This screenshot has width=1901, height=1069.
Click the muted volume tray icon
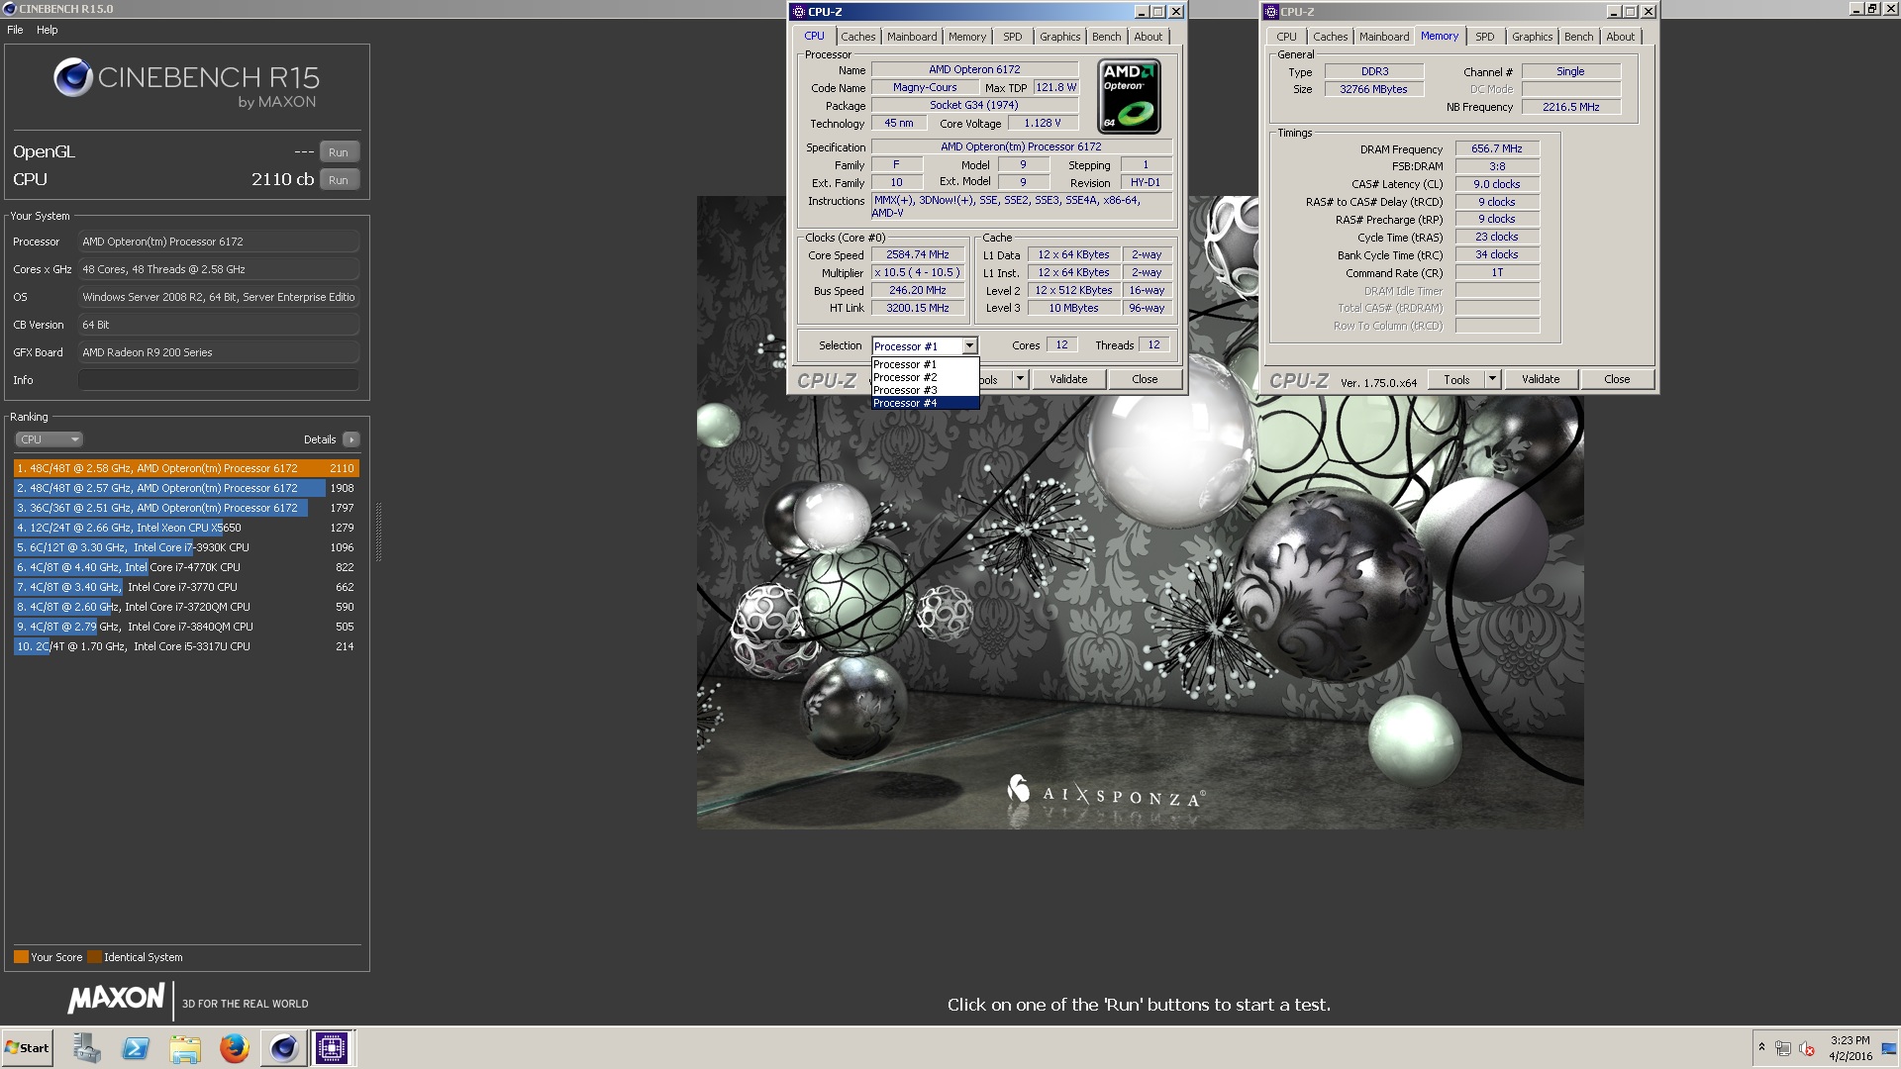1807,1048
